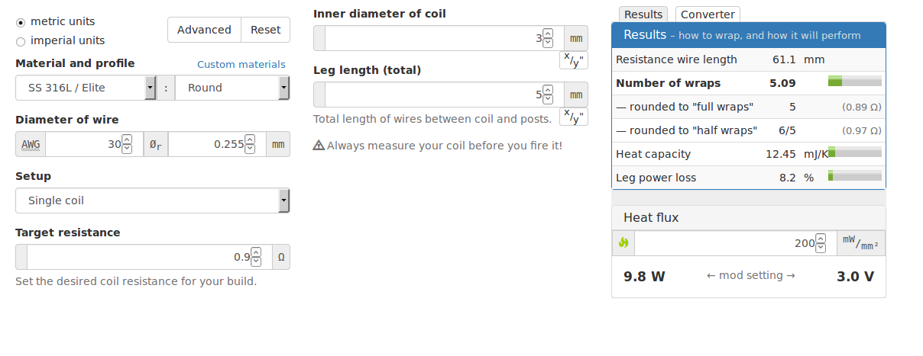The image size is (923, 356).
Task: Open the Round profile dropdown
Action: (x=232, y=88)
